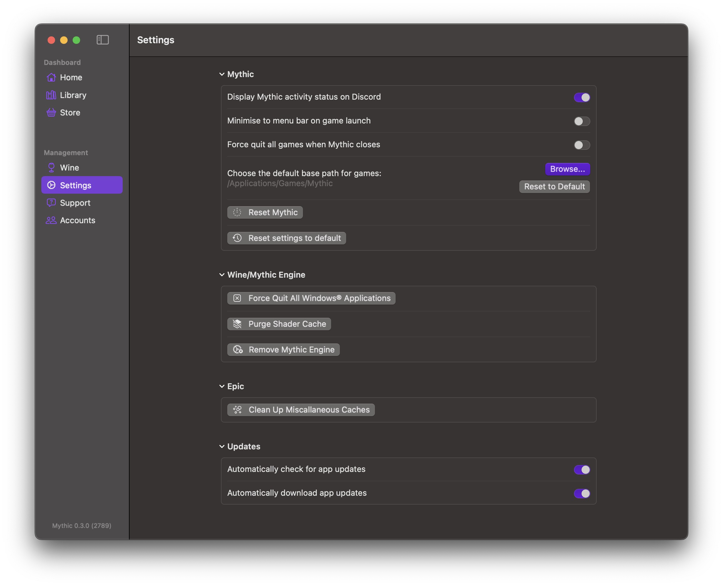Click the Mythic 0.3.0 (2789) version text
The width and height of the screenshot is (723, 586).
point(82,526)
